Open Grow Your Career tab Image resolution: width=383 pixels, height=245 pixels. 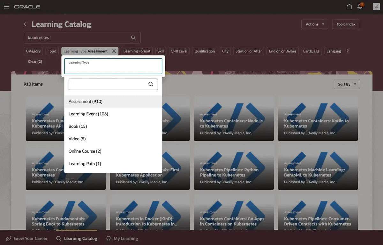click(x=27, y=238)
